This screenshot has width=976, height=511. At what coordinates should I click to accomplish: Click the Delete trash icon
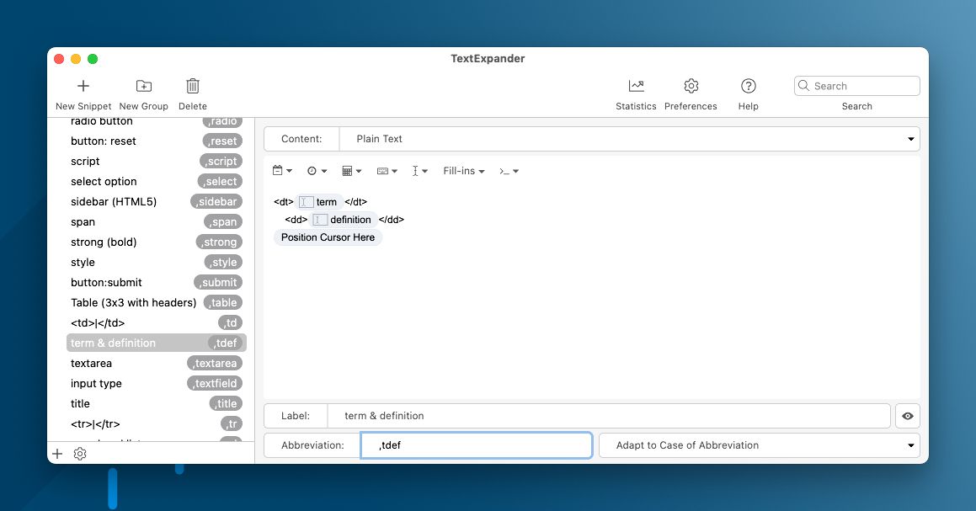tap(193, 86)
